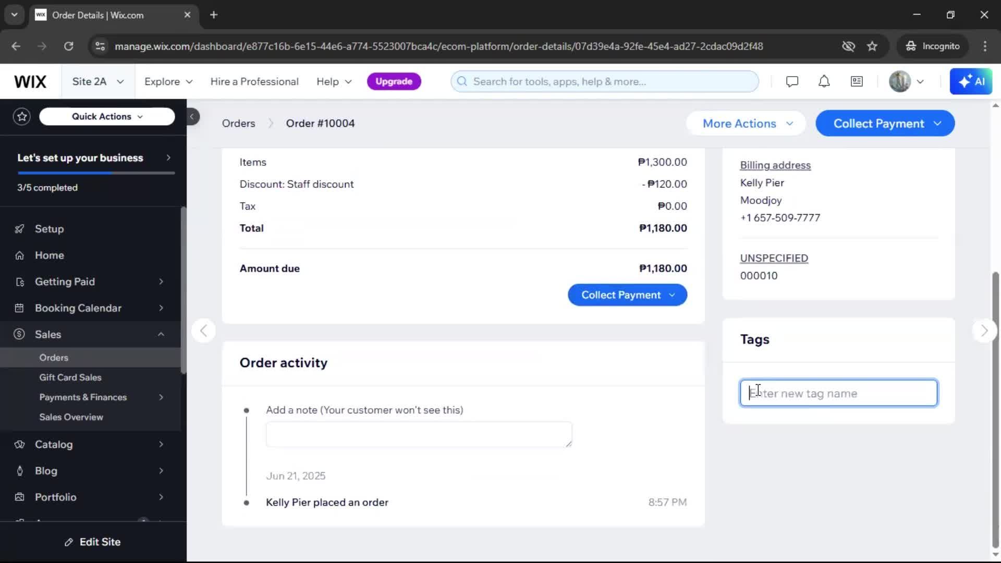This screenshot has height=563, width=1001.
Task: Click the Upgrade button
Action: [x=394, y=81]
